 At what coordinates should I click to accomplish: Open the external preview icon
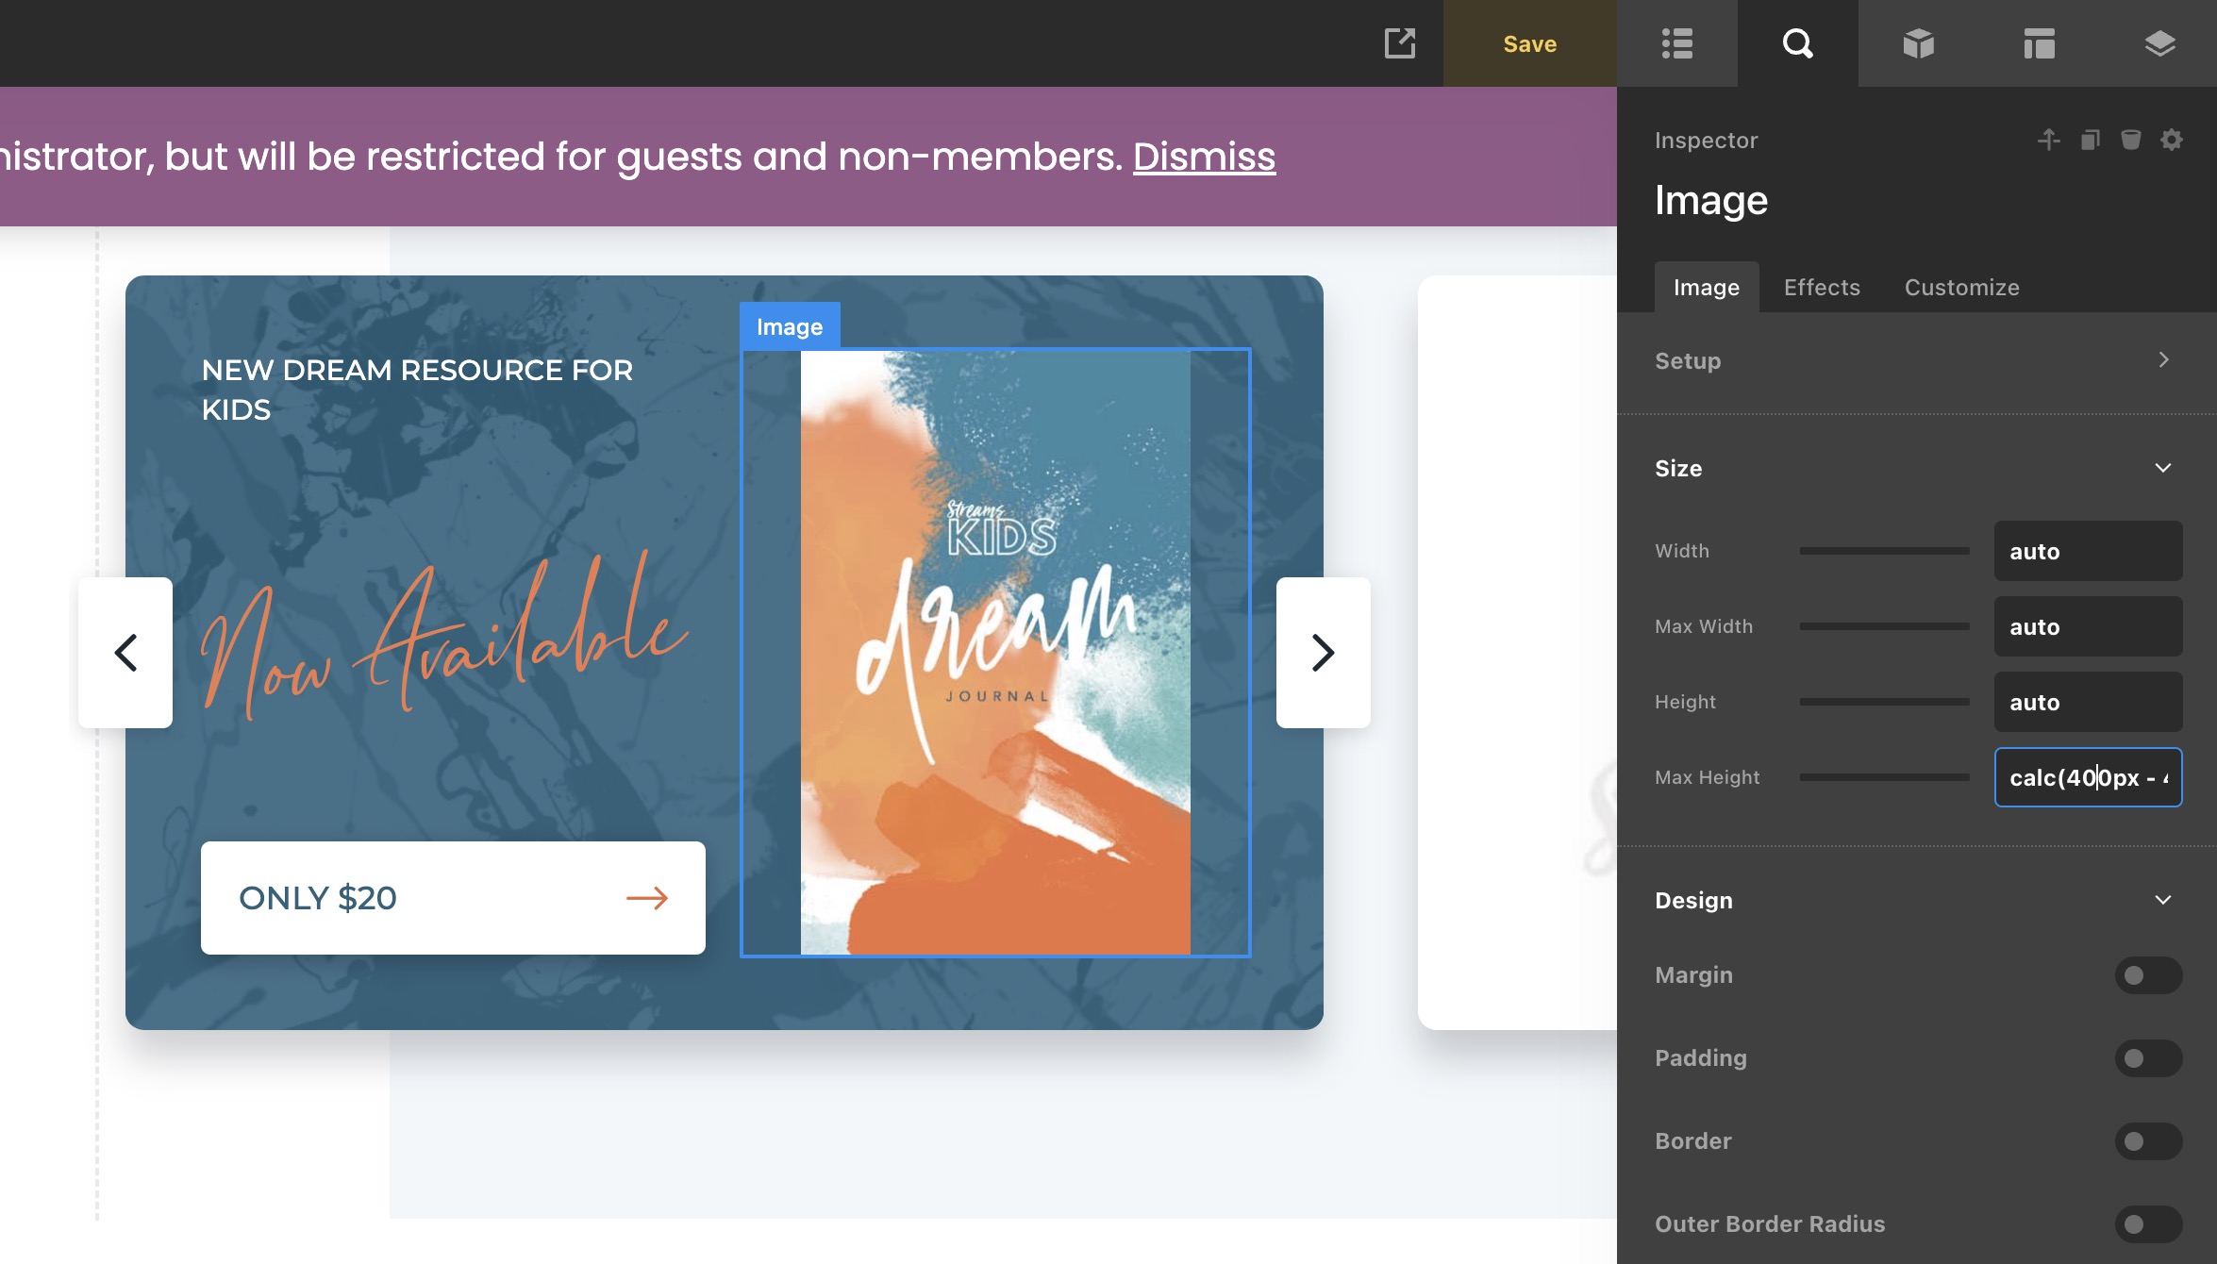1400,43
